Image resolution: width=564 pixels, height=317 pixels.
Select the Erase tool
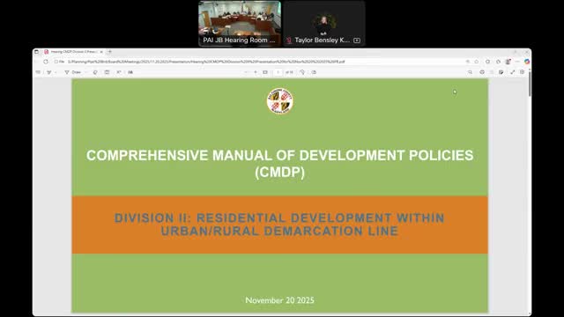(95, 72)
